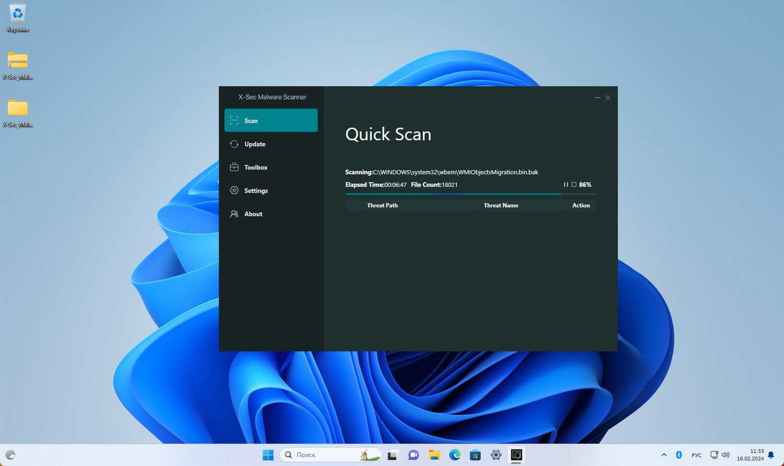Open Microsoft Store from the taskbar

pyautogui.click(x=475, y=455)
